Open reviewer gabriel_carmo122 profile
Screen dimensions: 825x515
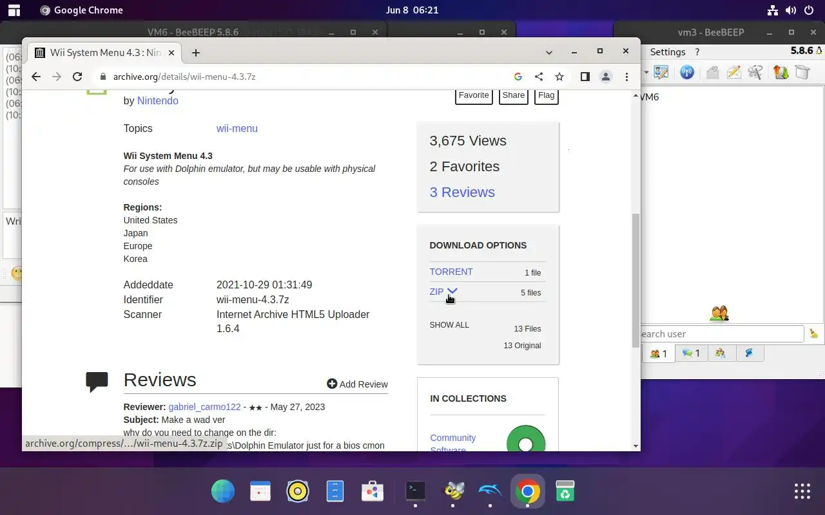(x=204, y=407)
